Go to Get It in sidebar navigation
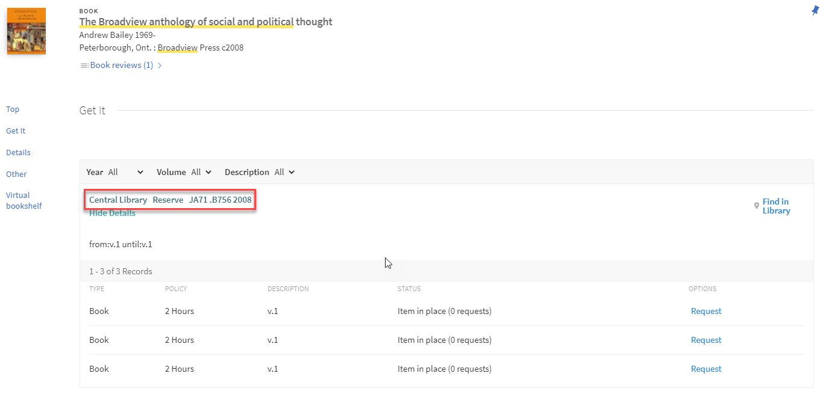Image resolution: width=826 pixels, height=397 pixels. 16,131
